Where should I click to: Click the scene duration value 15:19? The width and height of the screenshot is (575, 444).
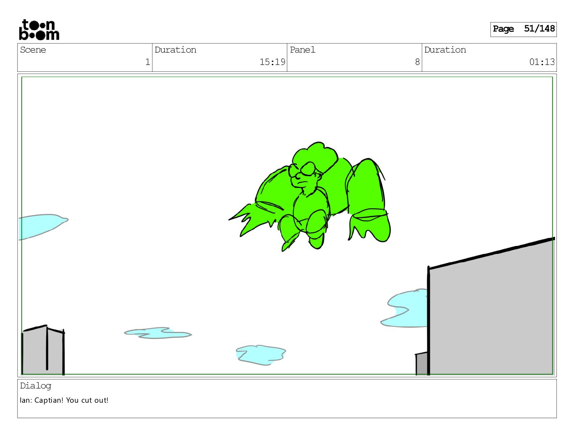tap(272, 62)
